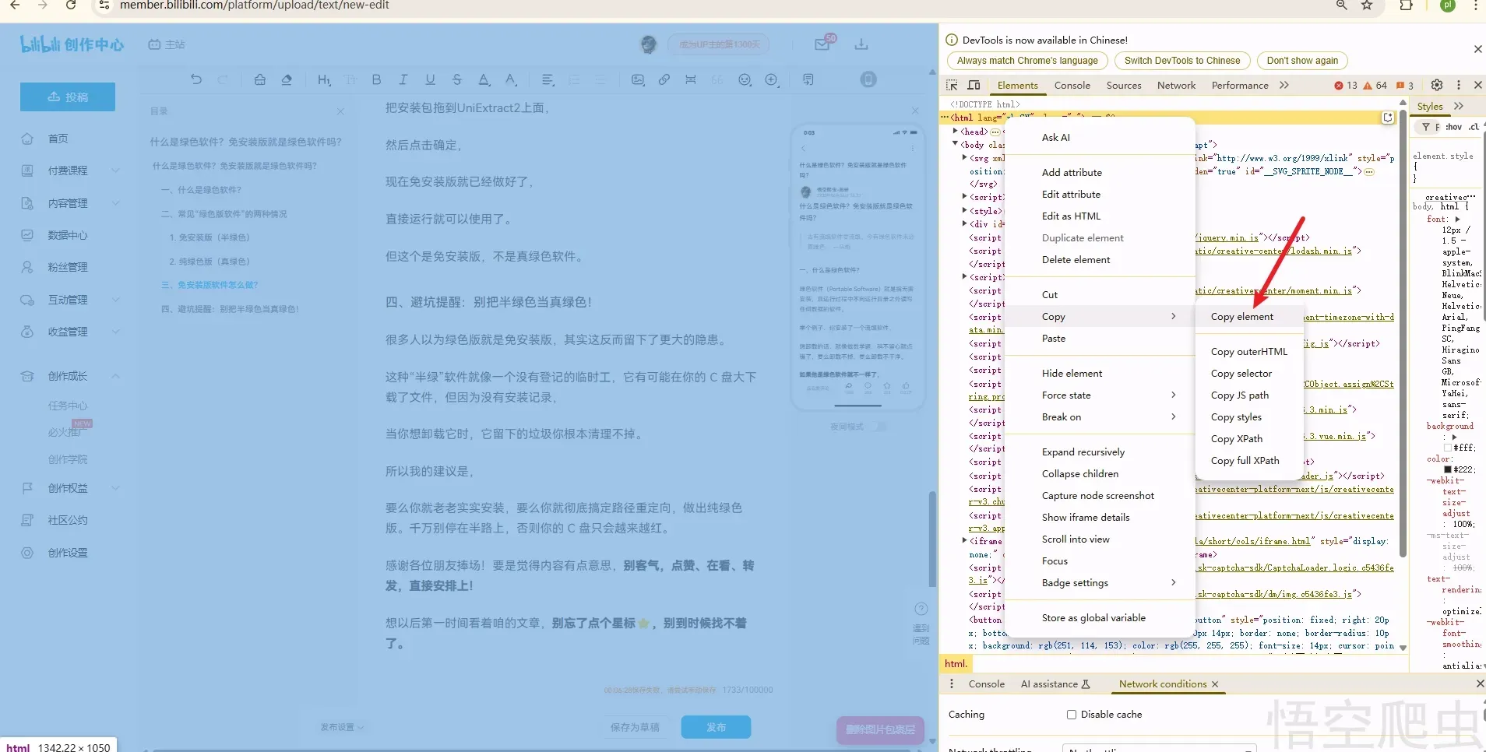This screenshot has height=752, width=1486.
Task: Toggle the device toolbar icon
Action: click(x=974, y=85)
